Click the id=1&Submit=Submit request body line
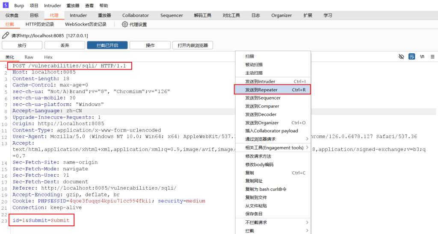The height and width of the screenshot is (234, 438). [x=41, y=220]
